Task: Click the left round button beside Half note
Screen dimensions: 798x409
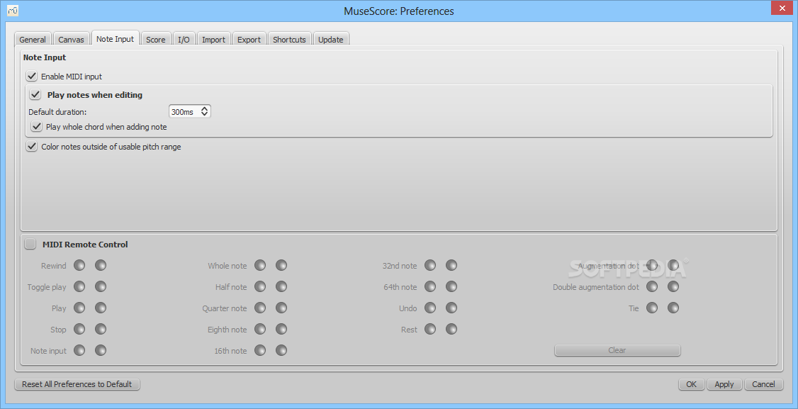Action: tap(260, 287)
